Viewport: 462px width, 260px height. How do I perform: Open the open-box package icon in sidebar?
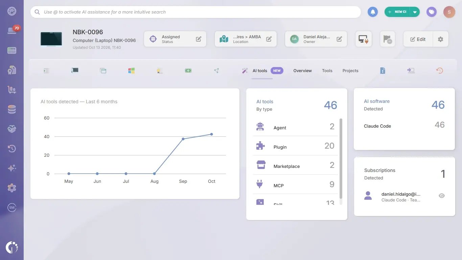coord(12,129)
